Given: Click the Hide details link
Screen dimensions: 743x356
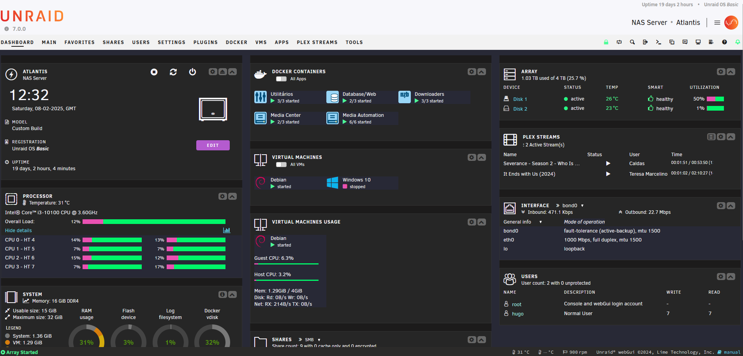Looking at the screenshot, I should point(18,231).
